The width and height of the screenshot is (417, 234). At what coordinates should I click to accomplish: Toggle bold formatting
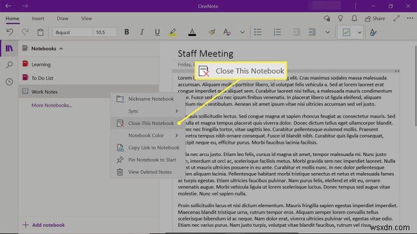pos(126,32)
